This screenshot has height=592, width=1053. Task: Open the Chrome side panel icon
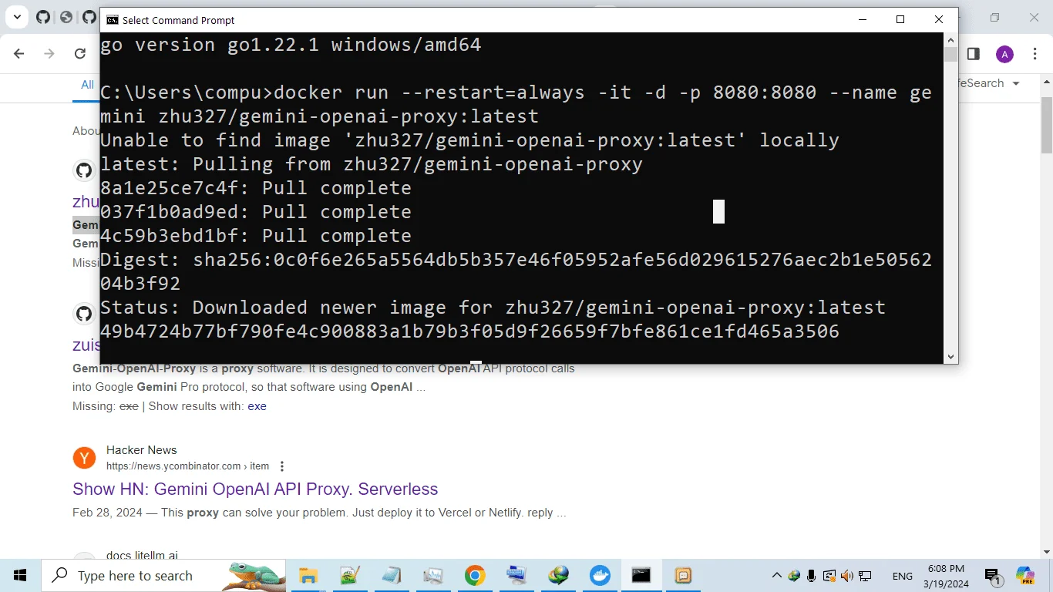(974, 53)
